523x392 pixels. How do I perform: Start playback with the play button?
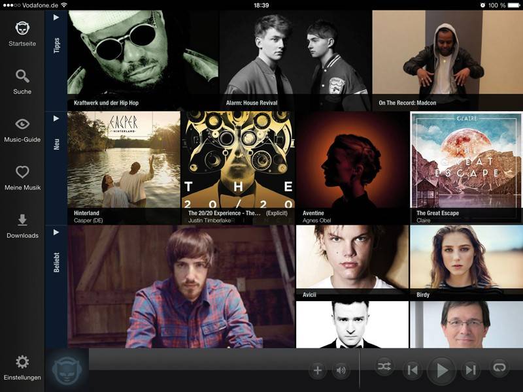point(442,370)
